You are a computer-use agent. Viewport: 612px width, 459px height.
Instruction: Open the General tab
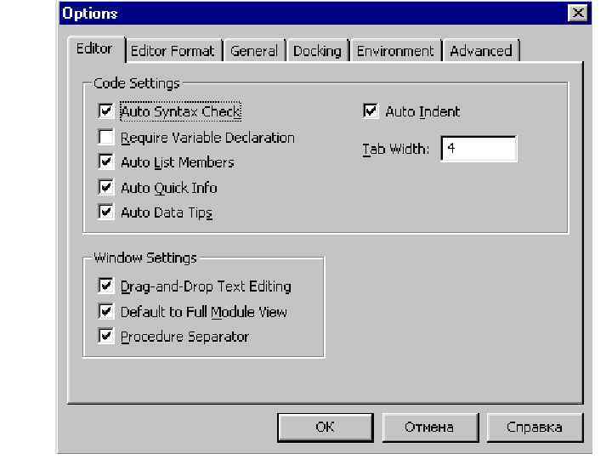(x=254, y=51)
